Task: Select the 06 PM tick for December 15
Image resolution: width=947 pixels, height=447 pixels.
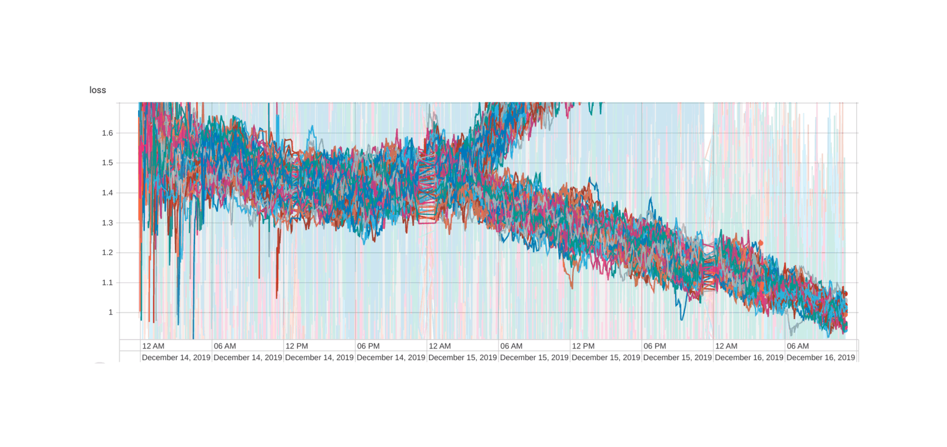Action: tap(655, 346)
